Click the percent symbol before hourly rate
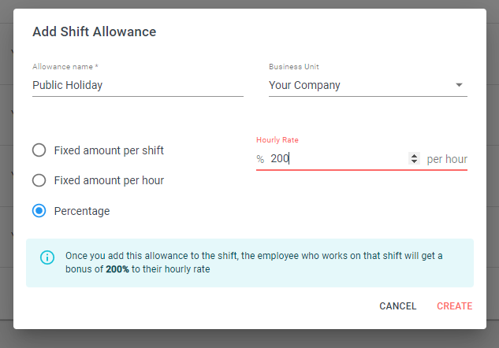The width and height of the screenshot is (499, 348). (260, 159)
